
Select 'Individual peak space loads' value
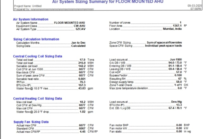(163, 45)
